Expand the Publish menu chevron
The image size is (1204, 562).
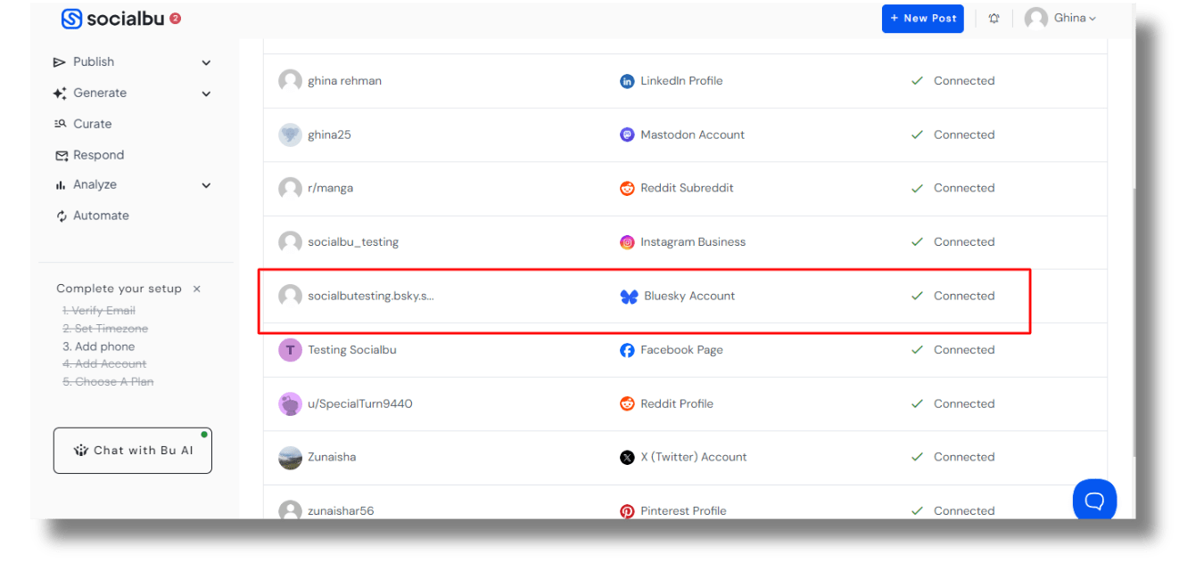pos(206,62)
